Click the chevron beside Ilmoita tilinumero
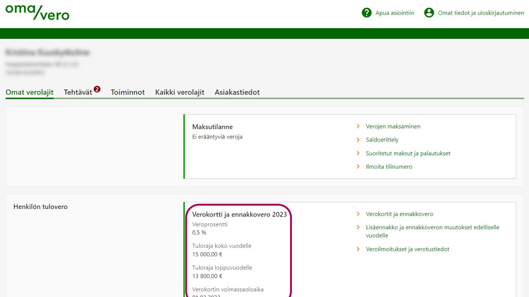Screen dimensions: 529x297 358,167
